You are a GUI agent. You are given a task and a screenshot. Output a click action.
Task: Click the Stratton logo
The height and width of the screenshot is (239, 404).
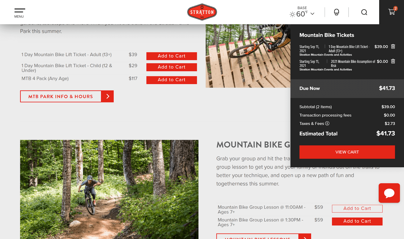tap(202, 12)
